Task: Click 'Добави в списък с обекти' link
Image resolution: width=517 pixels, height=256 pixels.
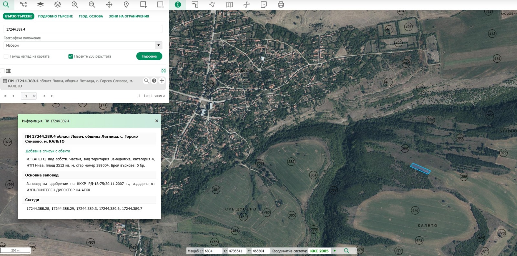Action: (48, 151)
